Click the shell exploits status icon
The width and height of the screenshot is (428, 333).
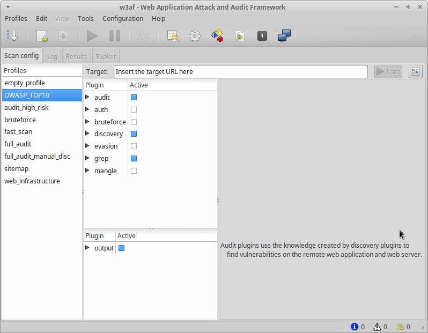(x=400, y=327)
